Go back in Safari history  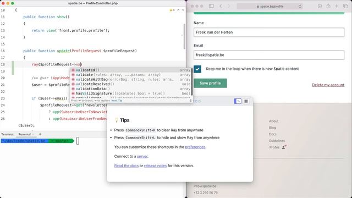pyautogui.click(x=221, y=6)
